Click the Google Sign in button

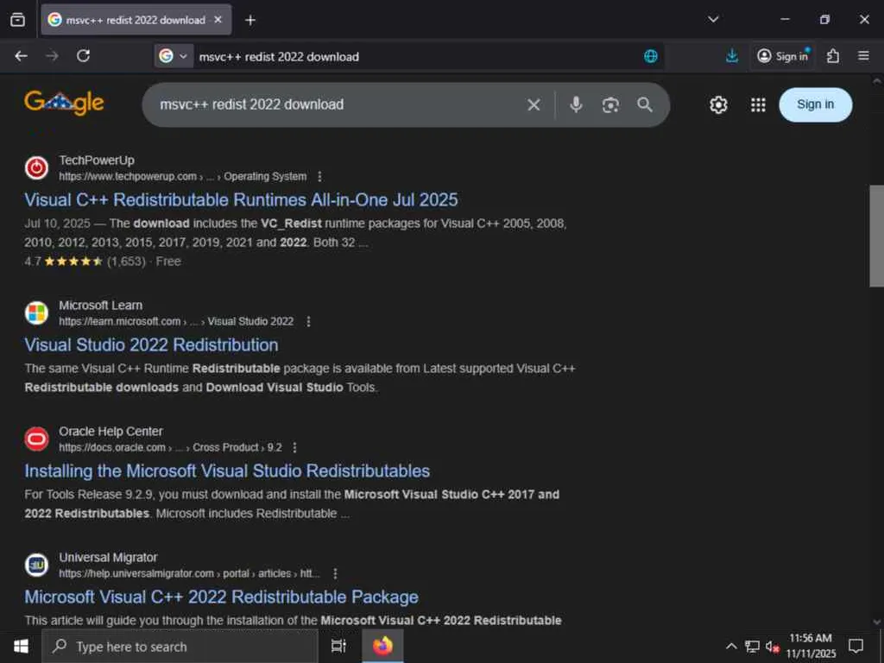tap(815, 104)
